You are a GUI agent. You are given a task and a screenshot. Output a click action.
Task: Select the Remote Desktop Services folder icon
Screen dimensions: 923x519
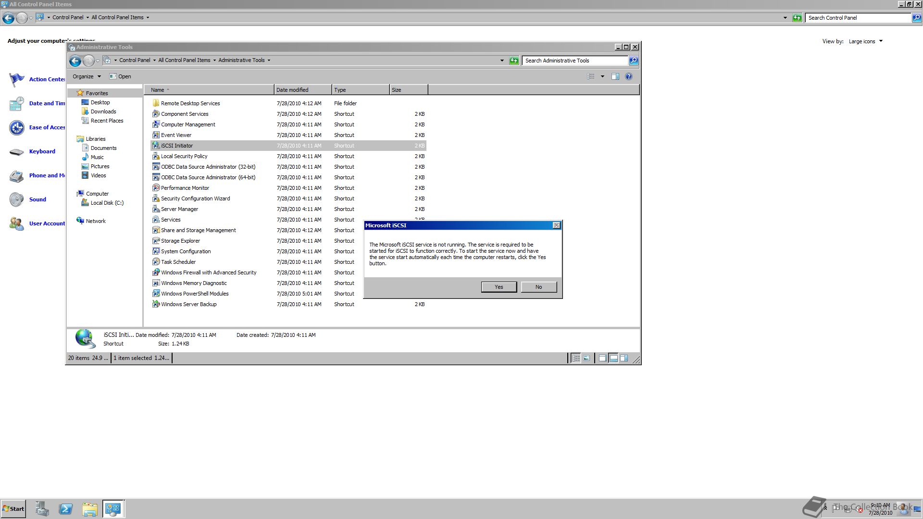[156, 103]
